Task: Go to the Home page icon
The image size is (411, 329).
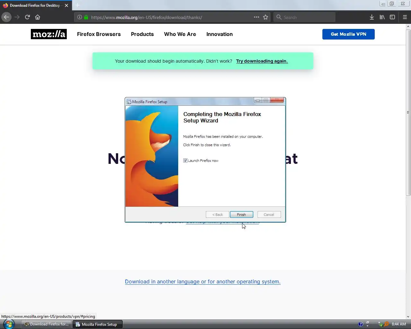Action: pyautogui.click(x=38, y=17)
